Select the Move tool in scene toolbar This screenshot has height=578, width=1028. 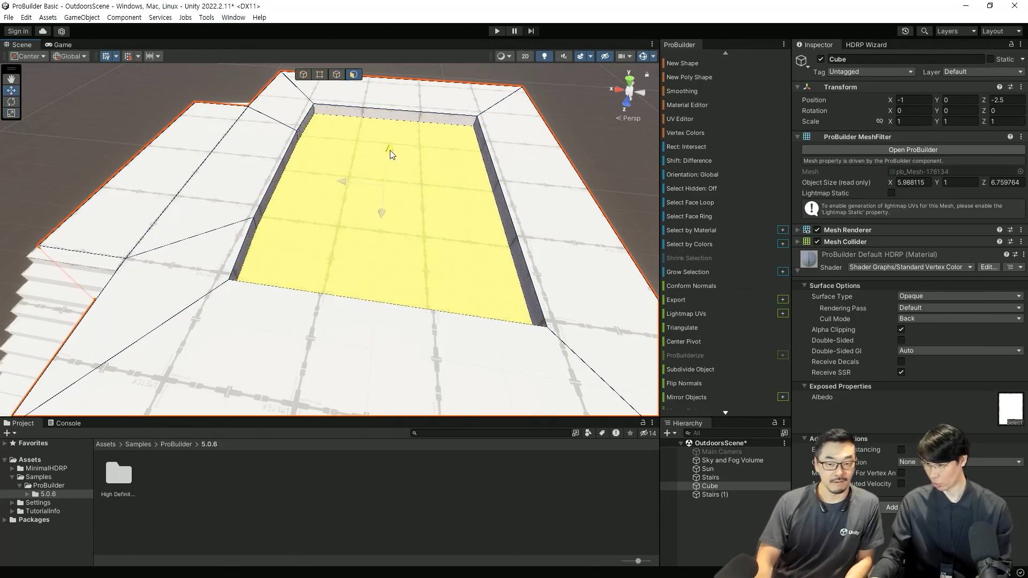click(11, 90)
